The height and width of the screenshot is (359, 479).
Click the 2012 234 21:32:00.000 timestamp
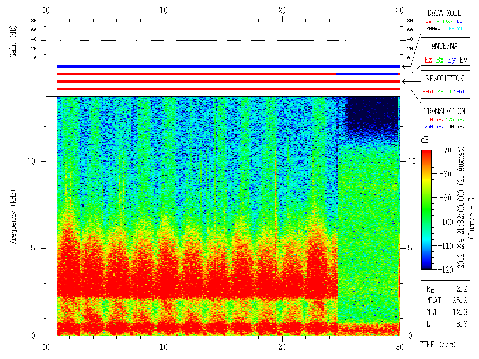pos(461,229)
